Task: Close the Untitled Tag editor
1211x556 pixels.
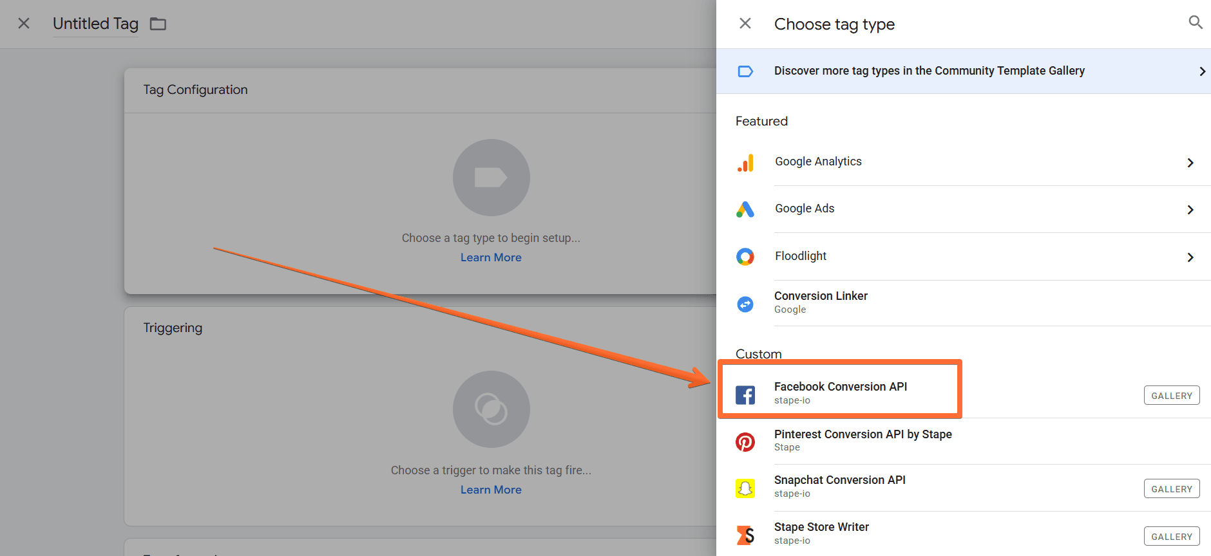Action: (24, 24)
